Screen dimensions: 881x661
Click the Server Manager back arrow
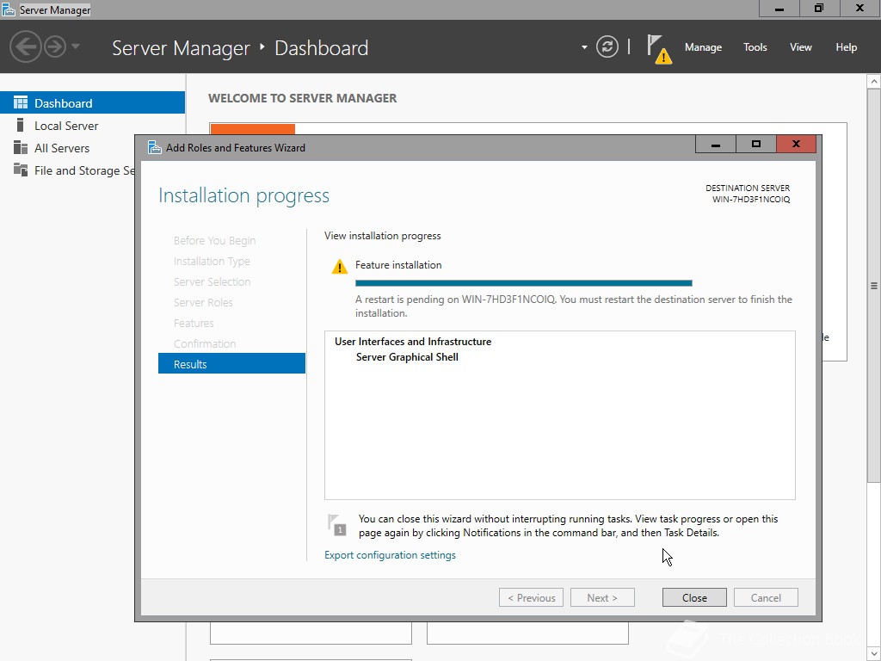(x=26, y=46)
